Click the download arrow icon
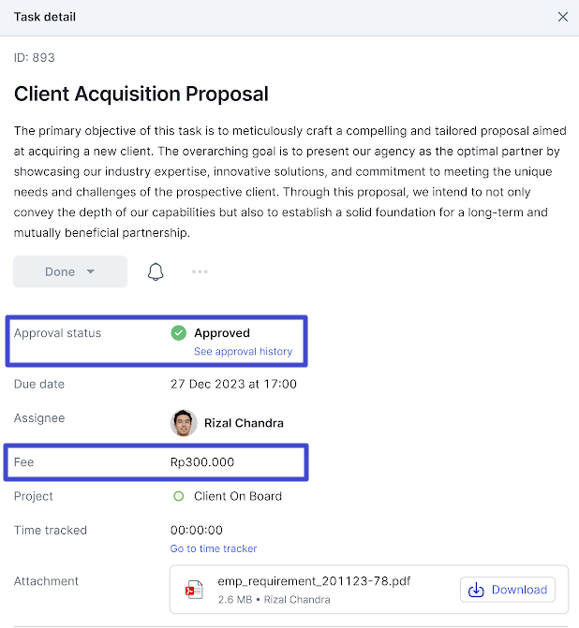This screenshot has height=628, width=579. pos(476,590)
